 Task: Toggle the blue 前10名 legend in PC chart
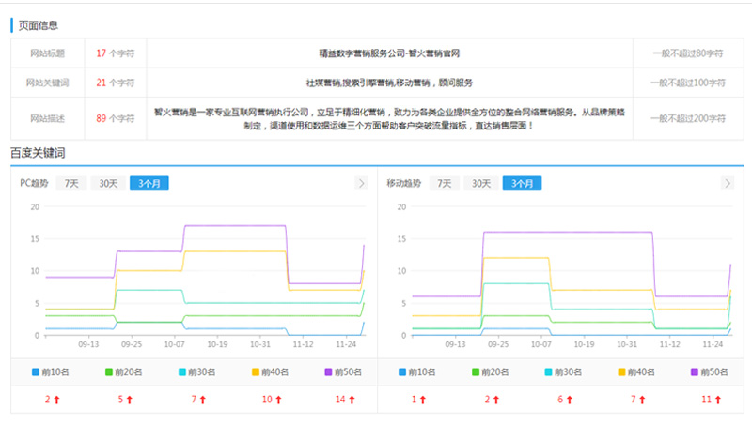click(x=49, y=372)
